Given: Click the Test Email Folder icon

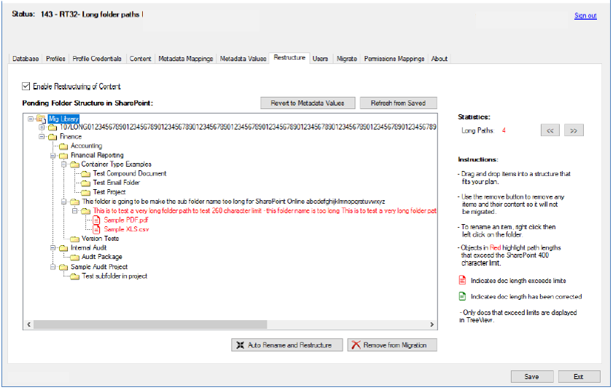Looking at the screenshot, I should pyautogui.click(x=86, y=183).
